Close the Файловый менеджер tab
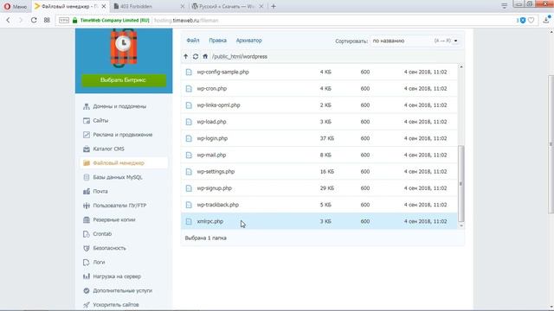Image resolution: width=554 pixels, height=311 pixels. coord(104,6)
